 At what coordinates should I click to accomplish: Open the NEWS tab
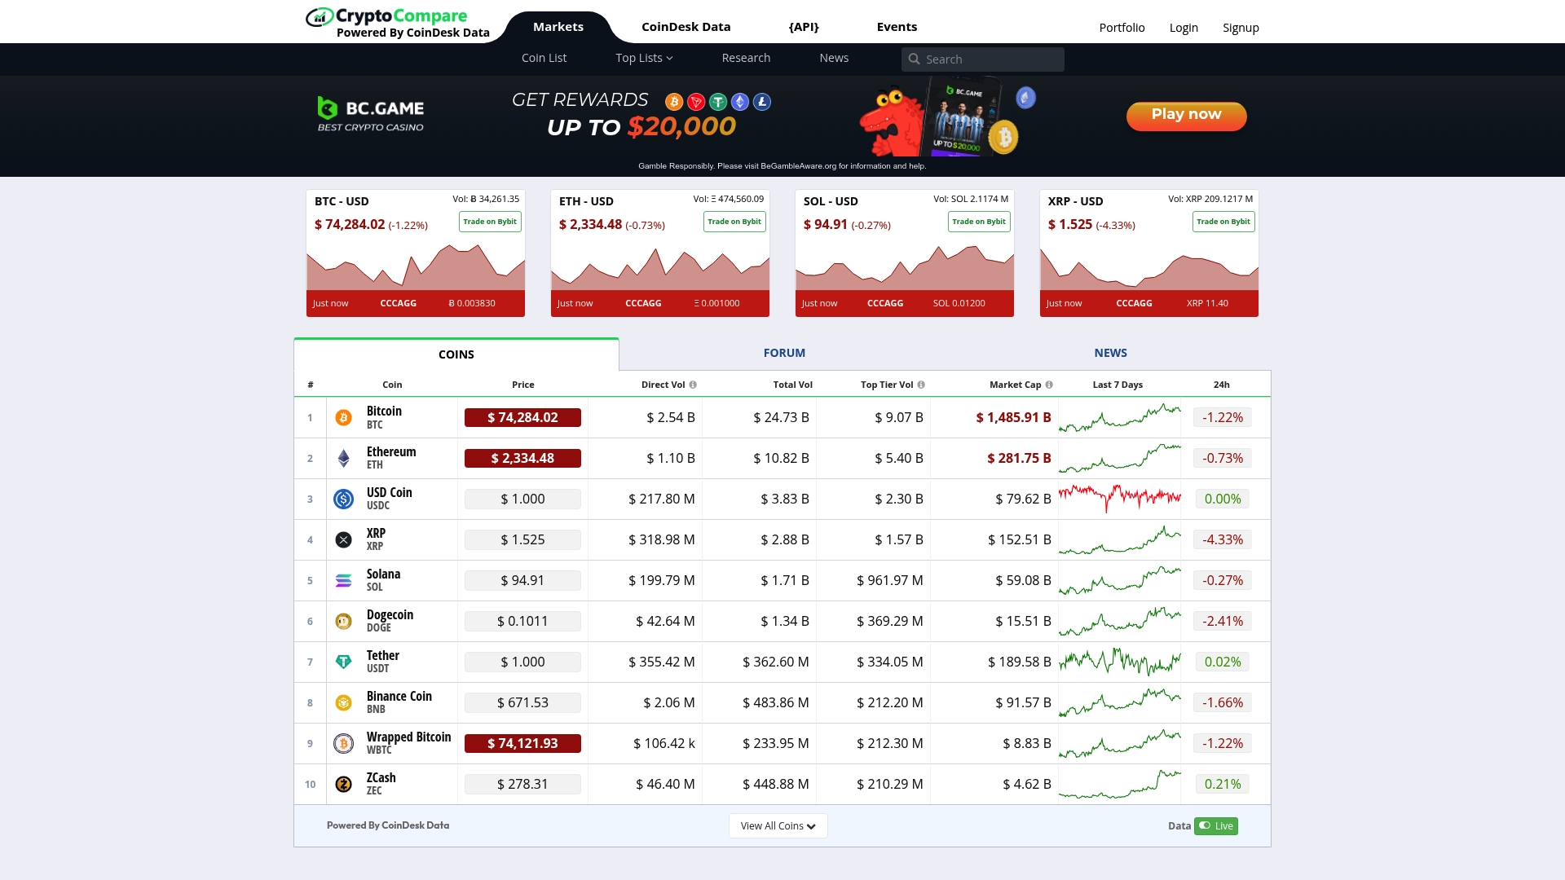coord(1110,353)
